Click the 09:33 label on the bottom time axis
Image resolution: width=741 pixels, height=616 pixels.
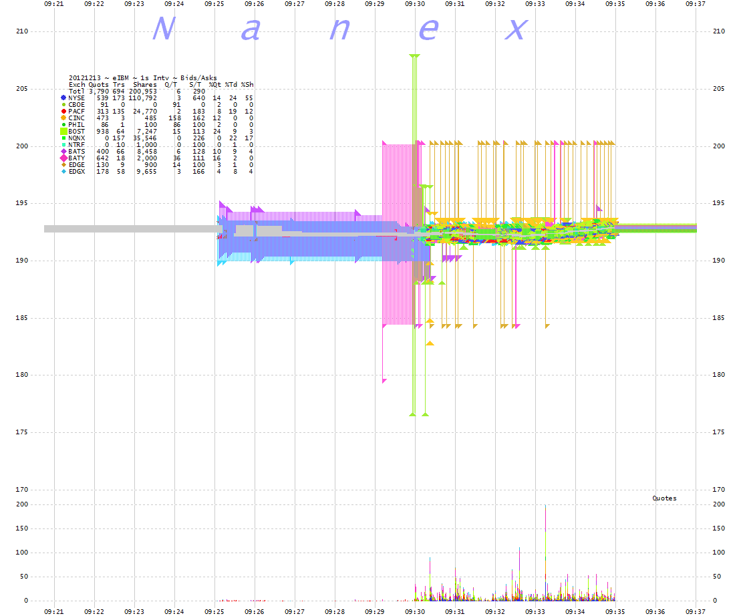pyautogui.click(x=535, y=611)
